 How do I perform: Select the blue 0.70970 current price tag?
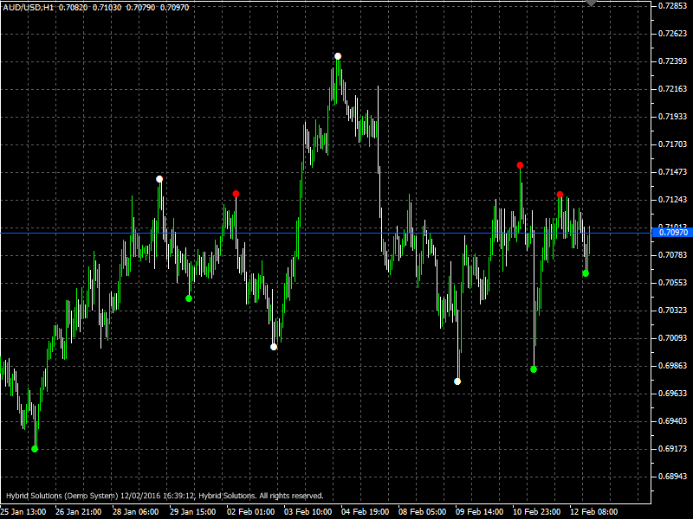click(669, 231)
